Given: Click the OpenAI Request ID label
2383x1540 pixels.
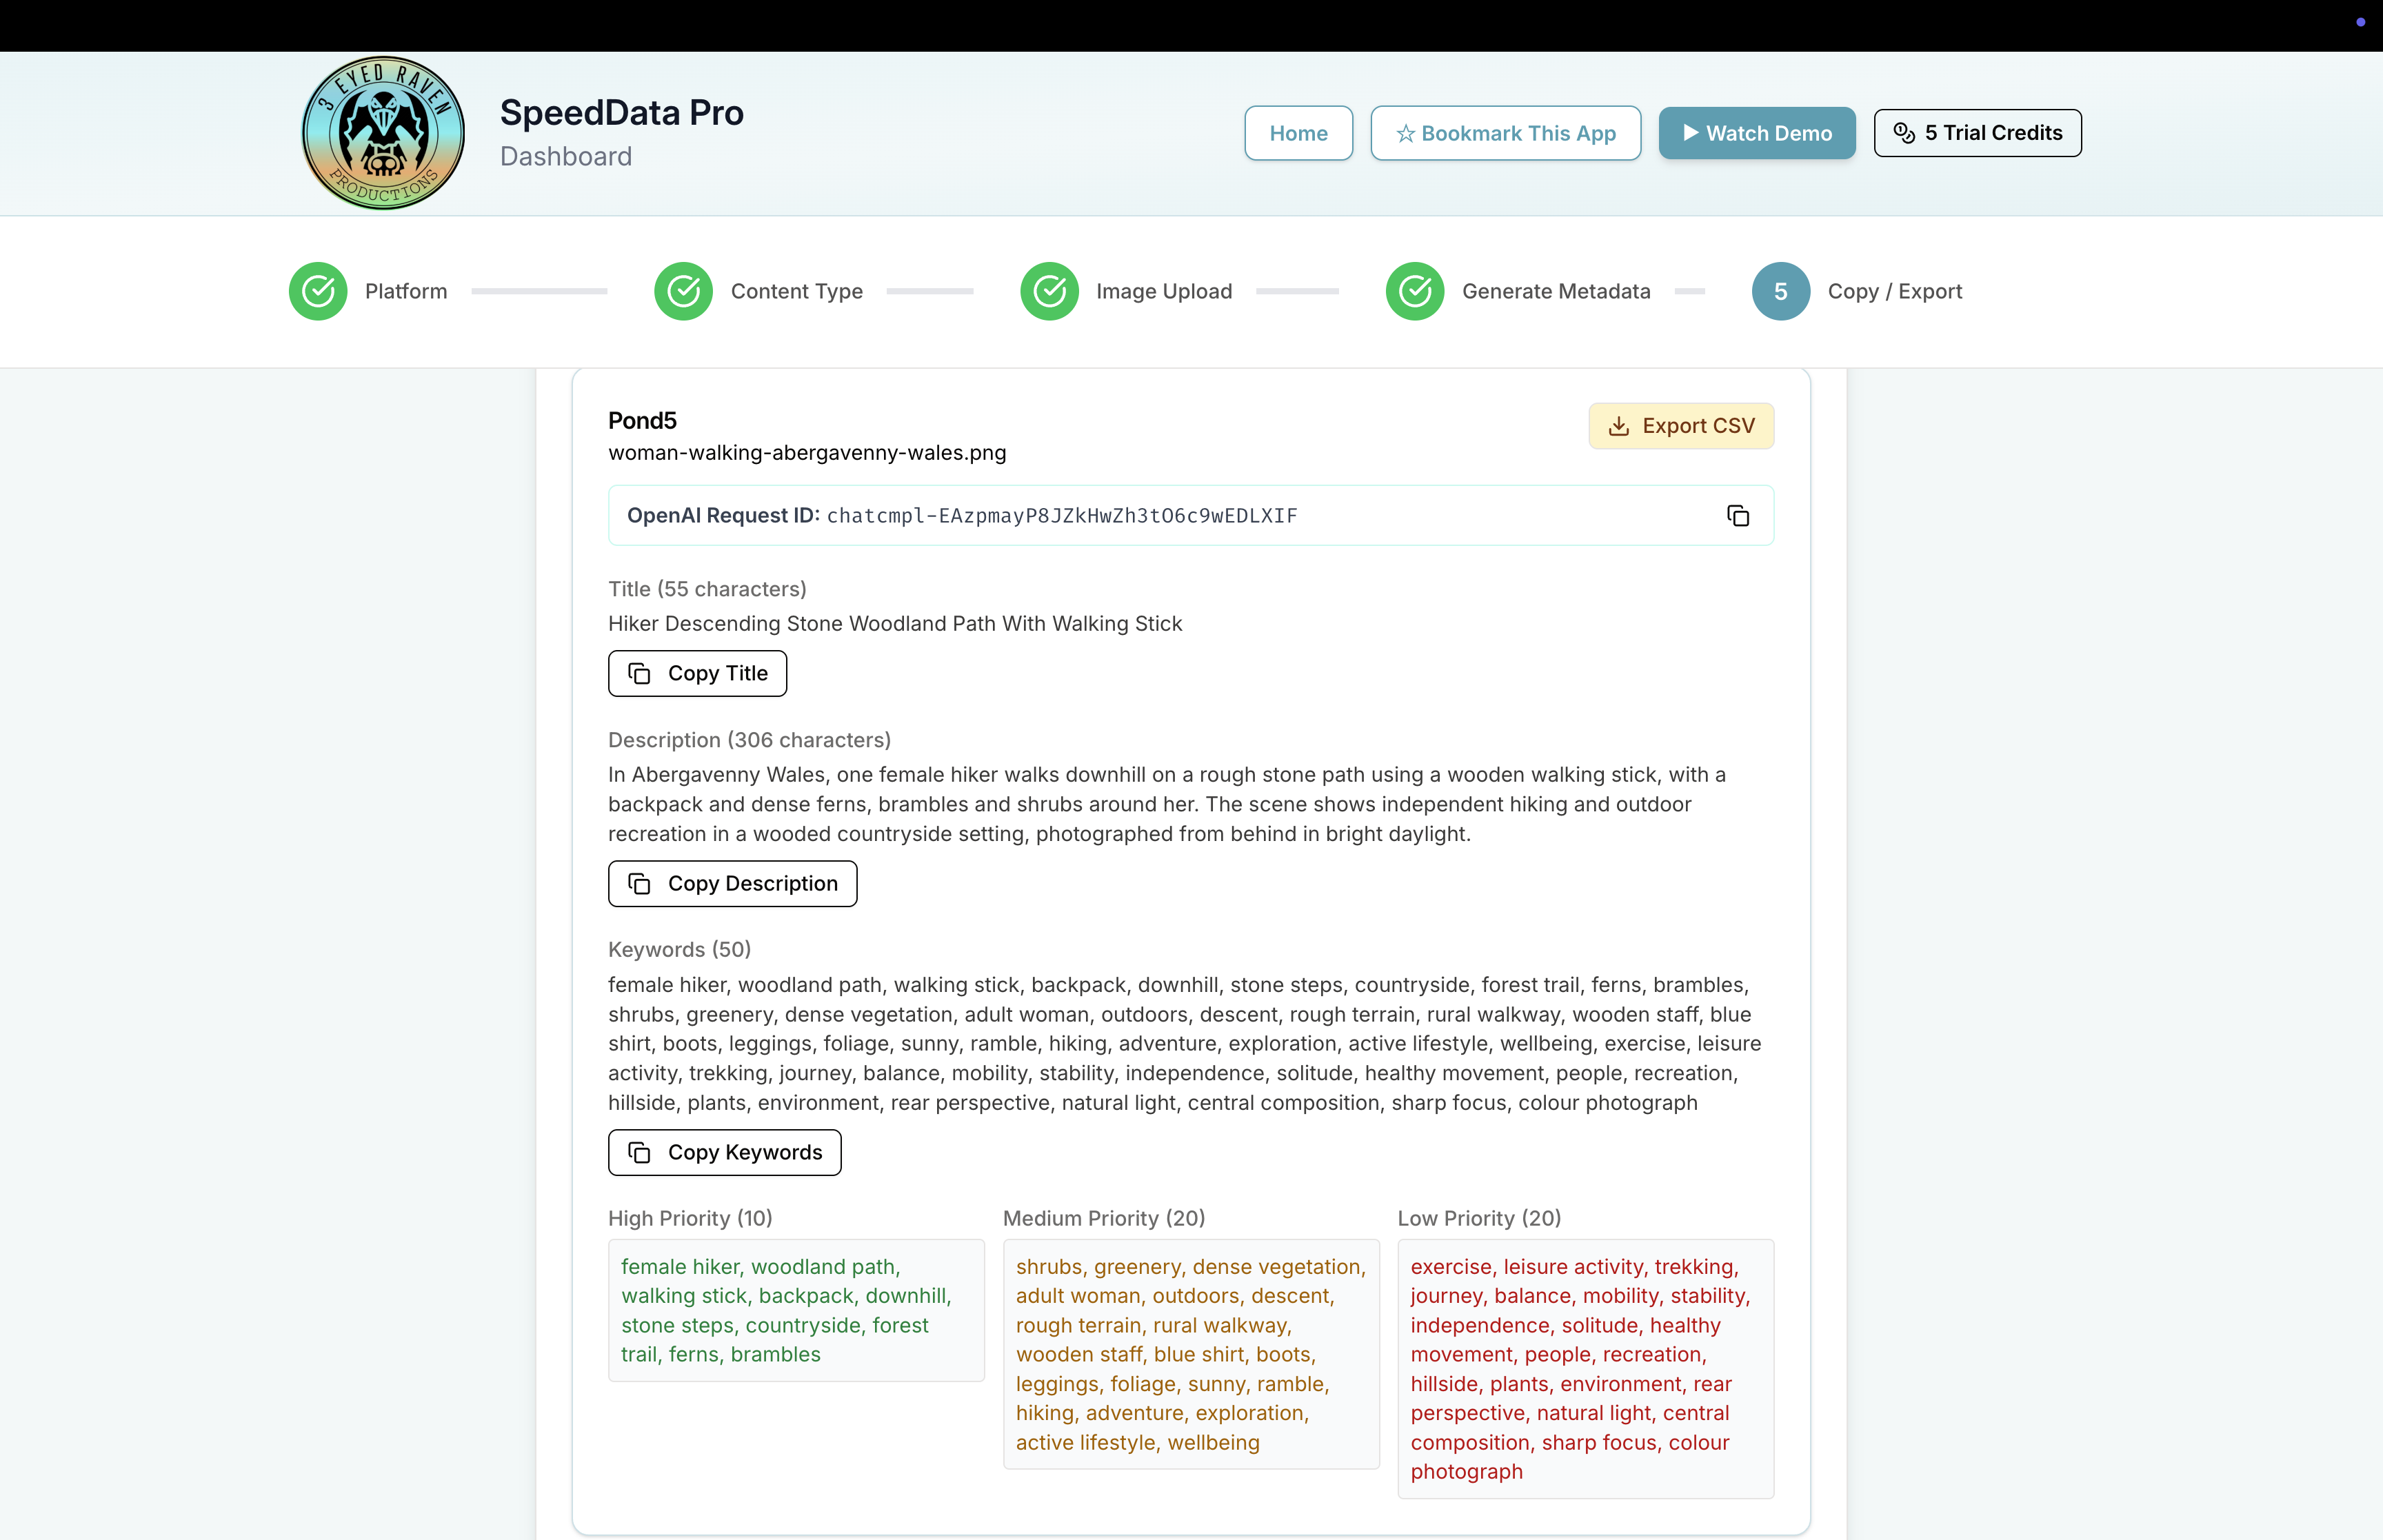Looking at the screenshot, I should pos(723,516).
